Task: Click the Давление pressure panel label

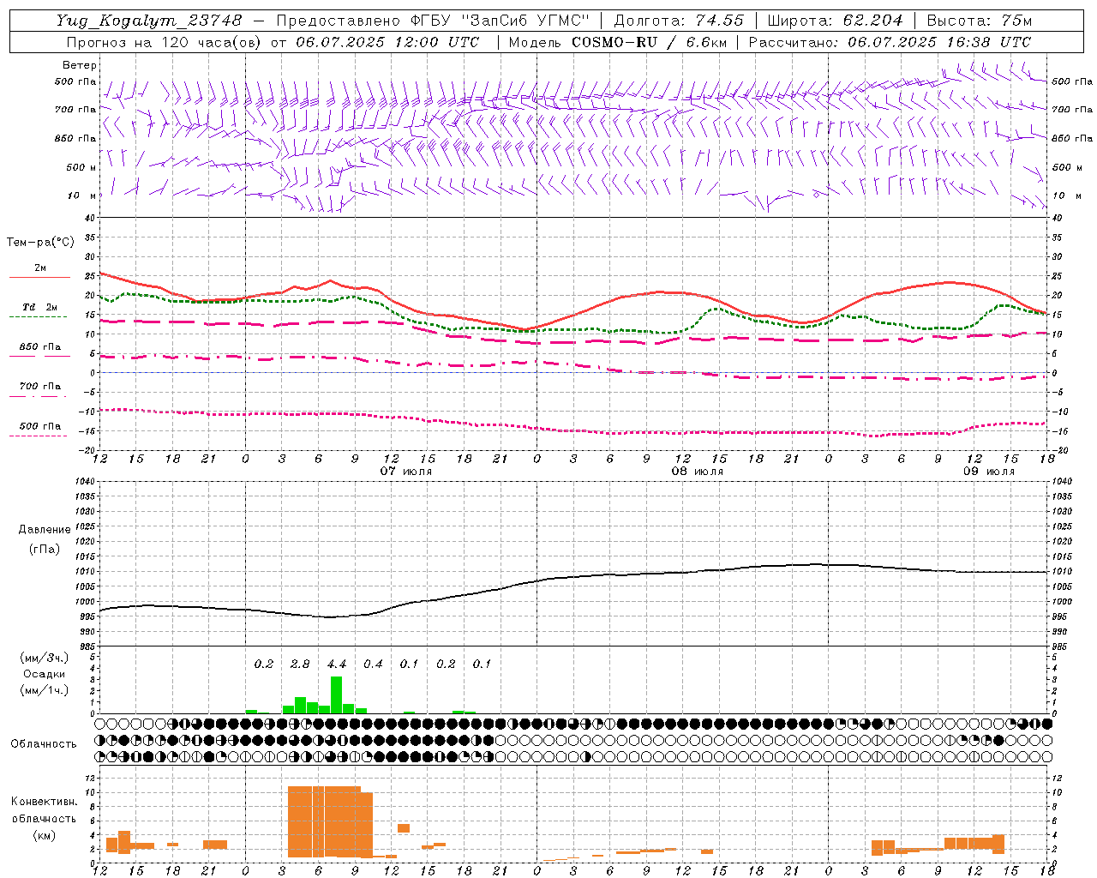Action: coord(45,530)
